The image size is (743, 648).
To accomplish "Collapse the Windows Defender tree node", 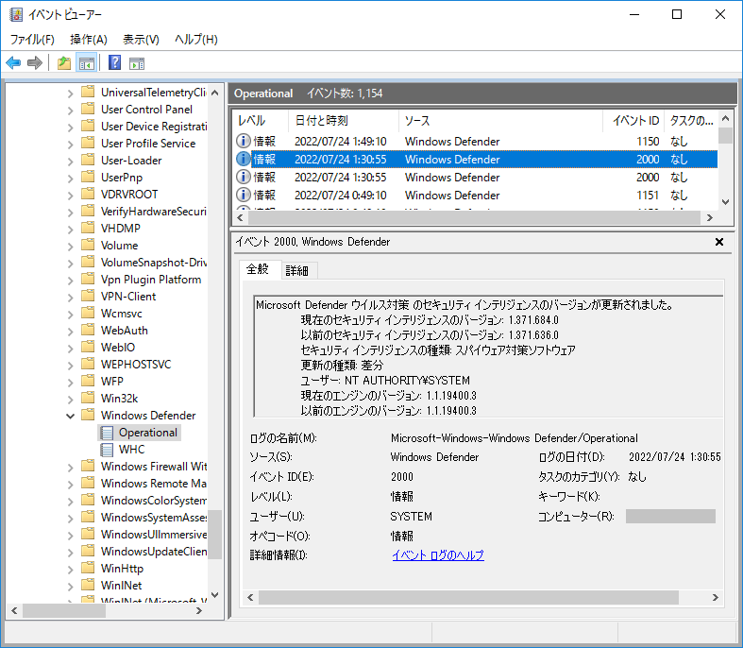I will click(70, 416).
